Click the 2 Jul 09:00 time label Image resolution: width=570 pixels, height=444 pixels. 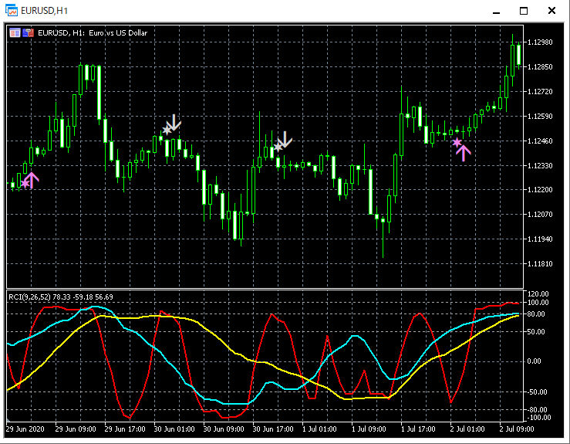pos(517,429)
